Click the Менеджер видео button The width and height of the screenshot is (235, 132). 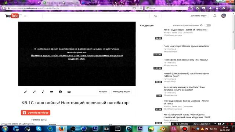[x=122, y=92]
